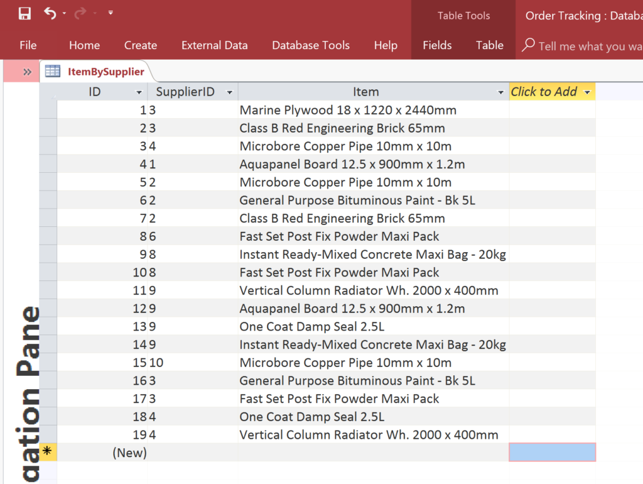Click Instant Ready-Mixed Concrete cell in row 14

(374, 345)
